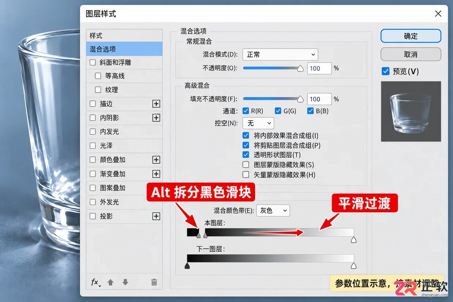Open the 混合模式 dropdown showing 正常

pyautogui.click(x=280, y=55)
